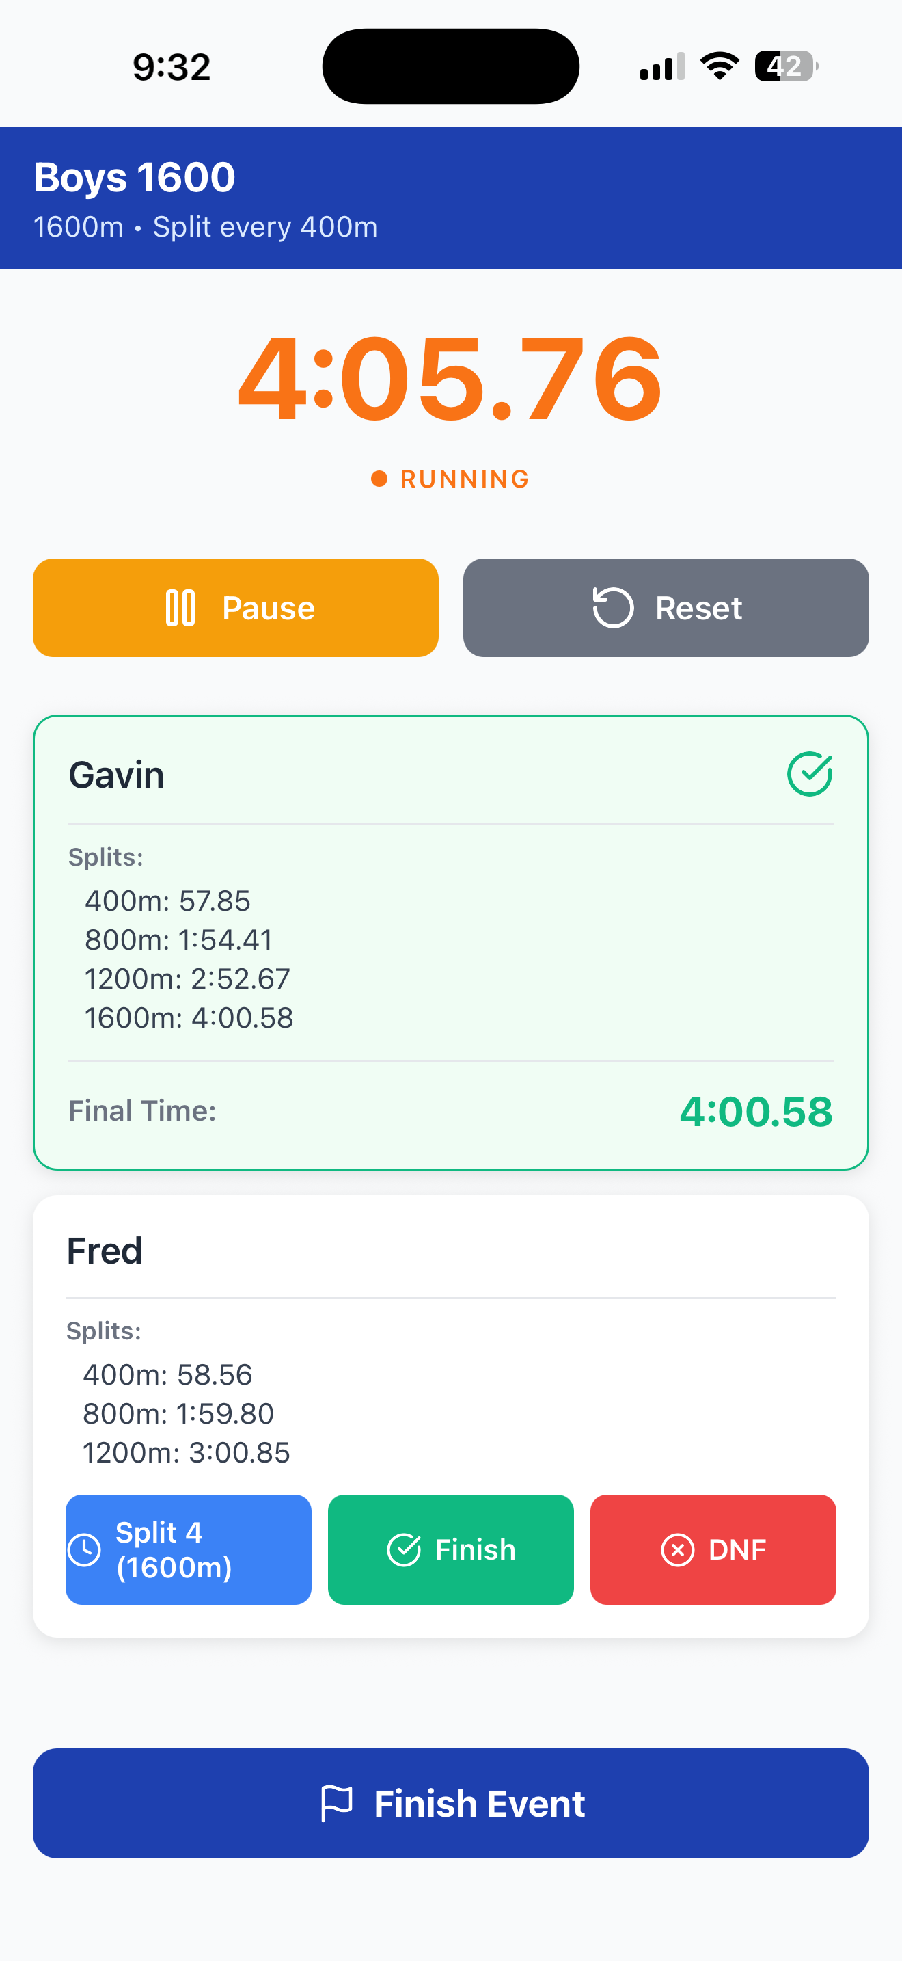Tap Fred's name on athlete card
The height and width of the screenshot is (1961, 902).
[104, 1251]
